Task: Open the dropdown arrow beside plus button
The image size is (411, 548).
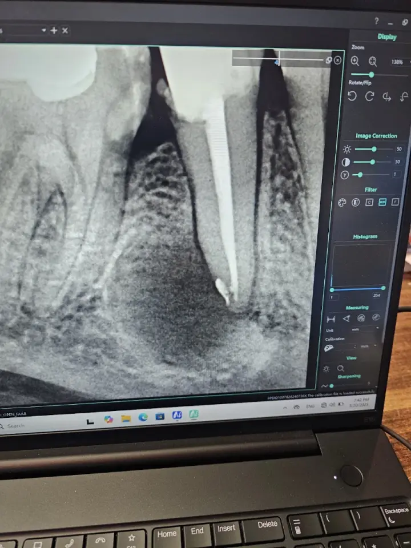Action: [x=44, y=30]
